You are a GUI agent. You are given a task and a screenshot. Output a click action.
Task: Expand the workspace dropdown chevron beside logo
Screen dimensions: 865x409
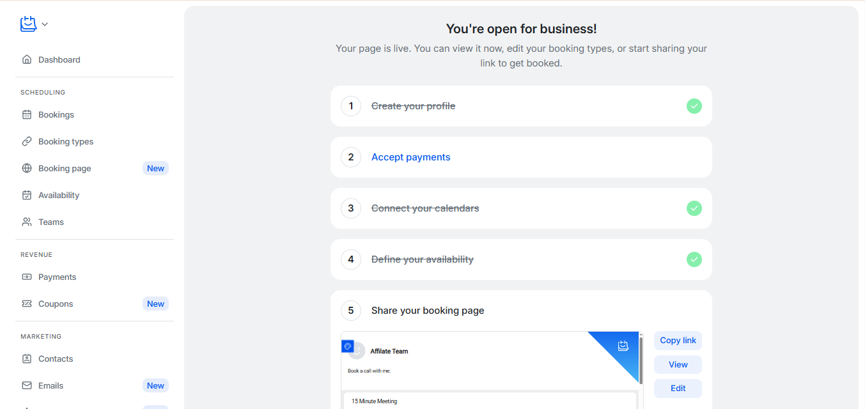(x=45, y=24)
